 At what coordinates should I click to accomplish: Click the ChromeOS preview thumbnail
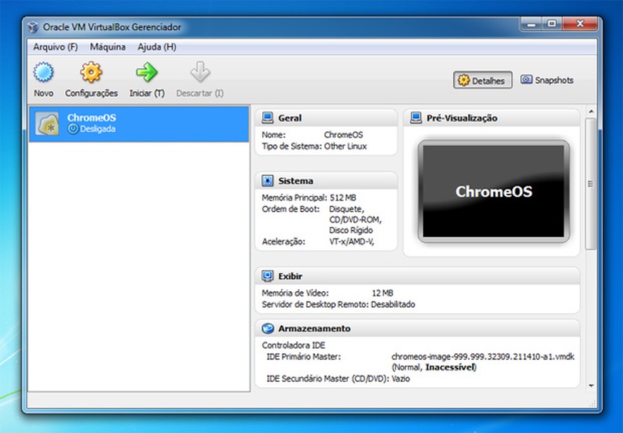[493, 191]
